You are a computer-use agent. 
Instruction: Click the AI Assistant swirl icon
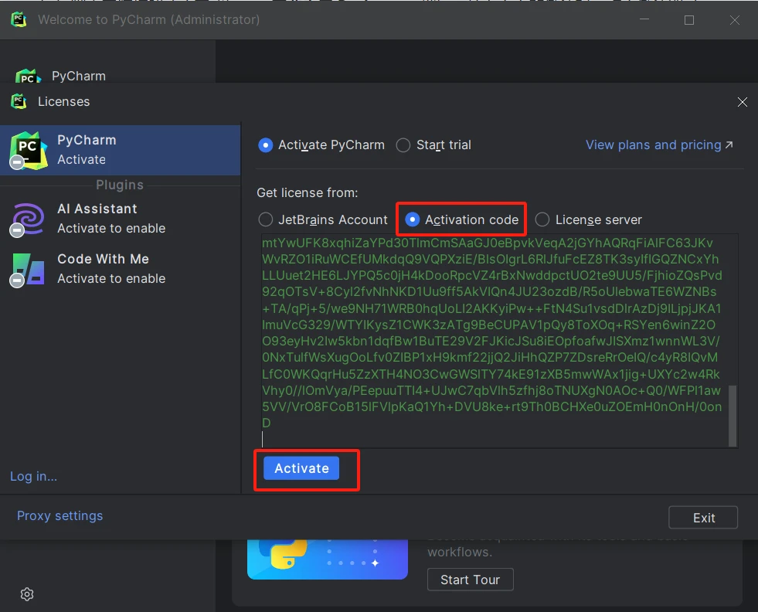pyautogui.click(x=29, y=219)
